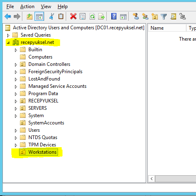Open Help via blue question mark icon
This screenshot has height=196, width=196.
tap(114, 16)
